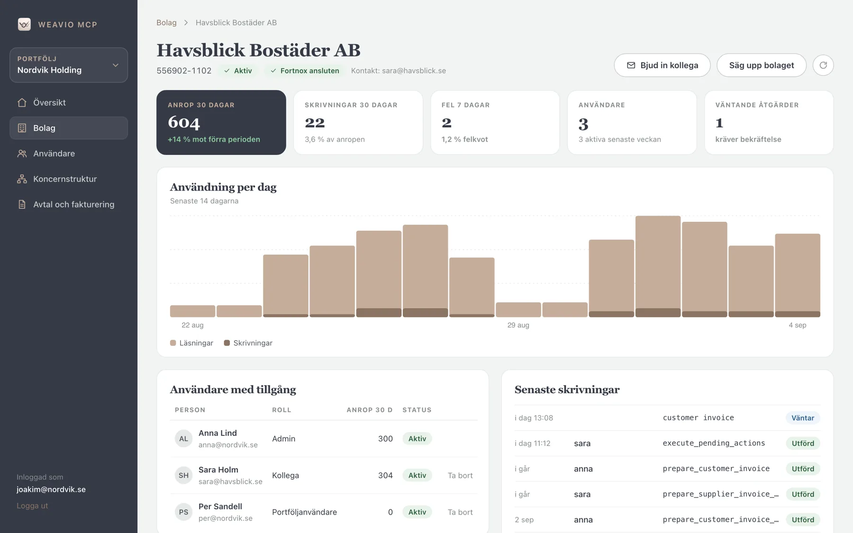Click the SH avatar for Sara Holm
The image size is (853, 533).
click(183, 475)
